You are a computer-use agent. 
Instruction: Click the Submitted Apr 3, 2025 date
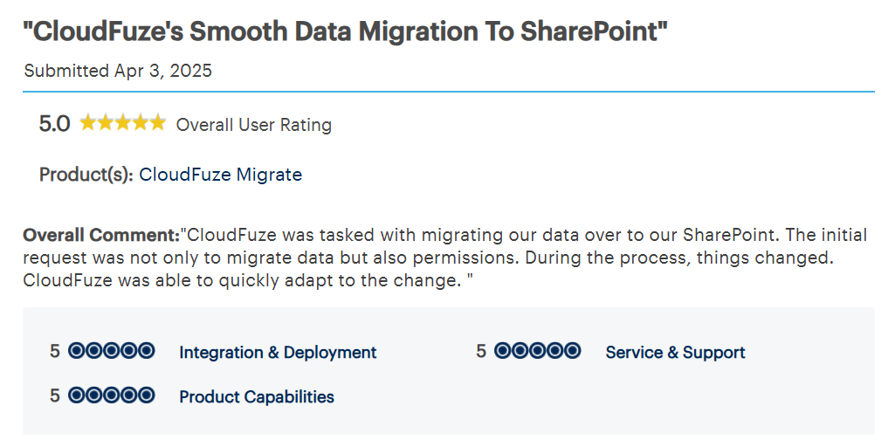point(118,71)
